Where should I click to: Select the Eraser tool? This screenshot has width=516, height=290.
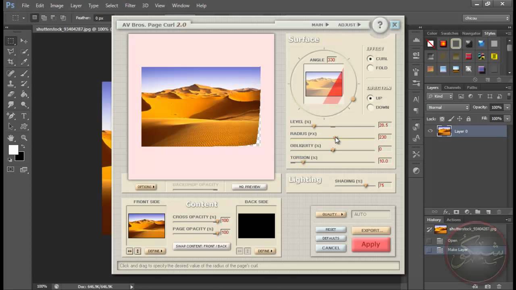(x=11, y=94)
